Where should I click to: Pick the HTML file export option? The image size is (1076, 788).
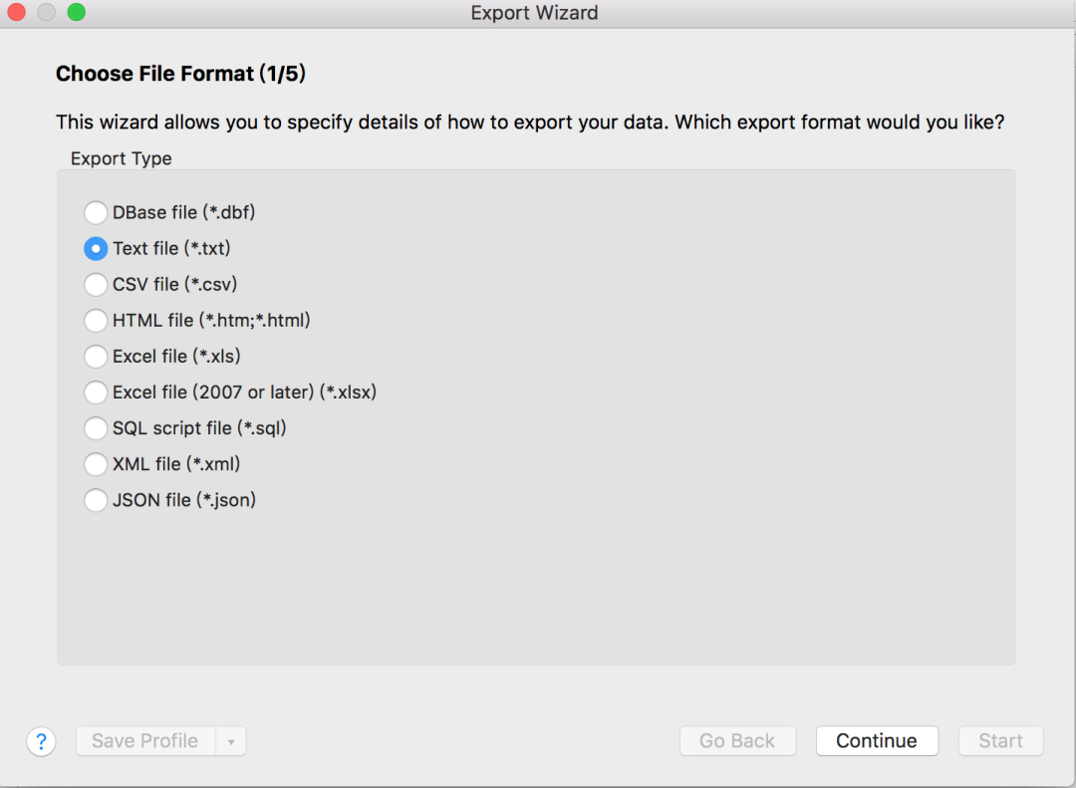pos(96,321)
